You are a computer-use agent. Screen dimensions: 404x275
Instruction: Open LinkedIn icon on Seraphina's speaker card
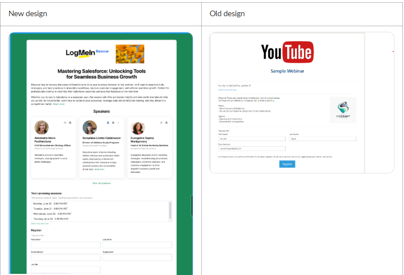[107, 122]
